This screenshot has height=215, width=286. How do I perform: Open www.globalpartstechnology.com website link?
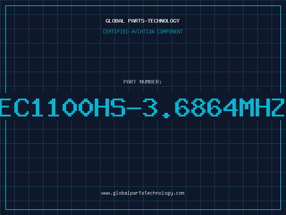pos(143,193)
